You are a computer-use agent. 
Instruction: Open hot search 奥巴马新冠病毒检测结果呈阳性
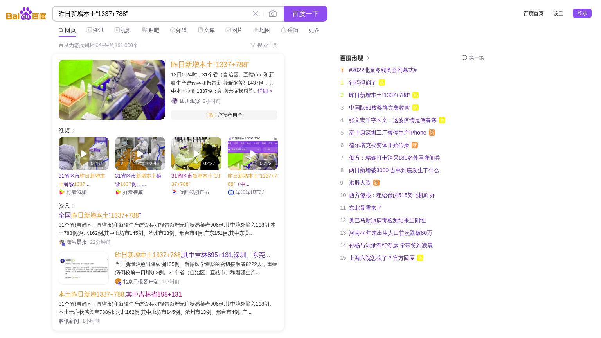[387, 220]
